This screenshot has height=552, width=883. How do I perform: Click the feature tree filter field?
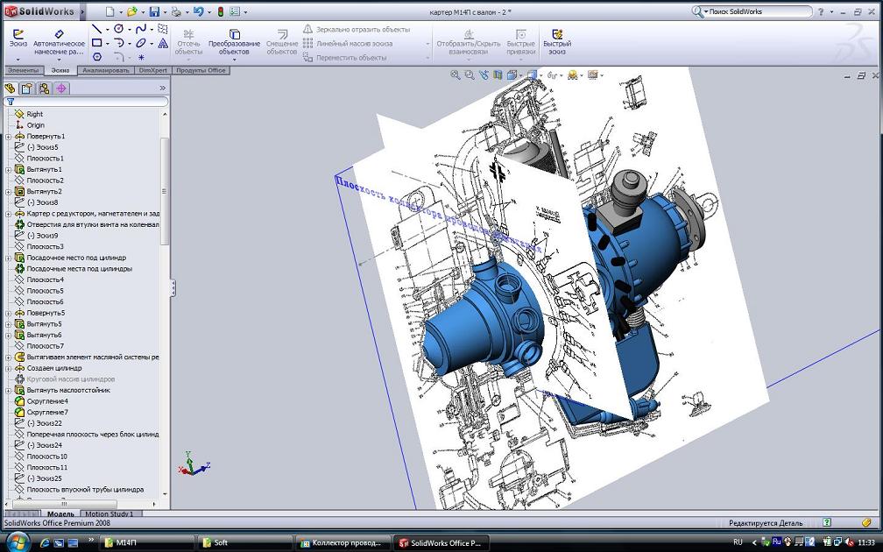pyautogui.click(x=86, y=102)
